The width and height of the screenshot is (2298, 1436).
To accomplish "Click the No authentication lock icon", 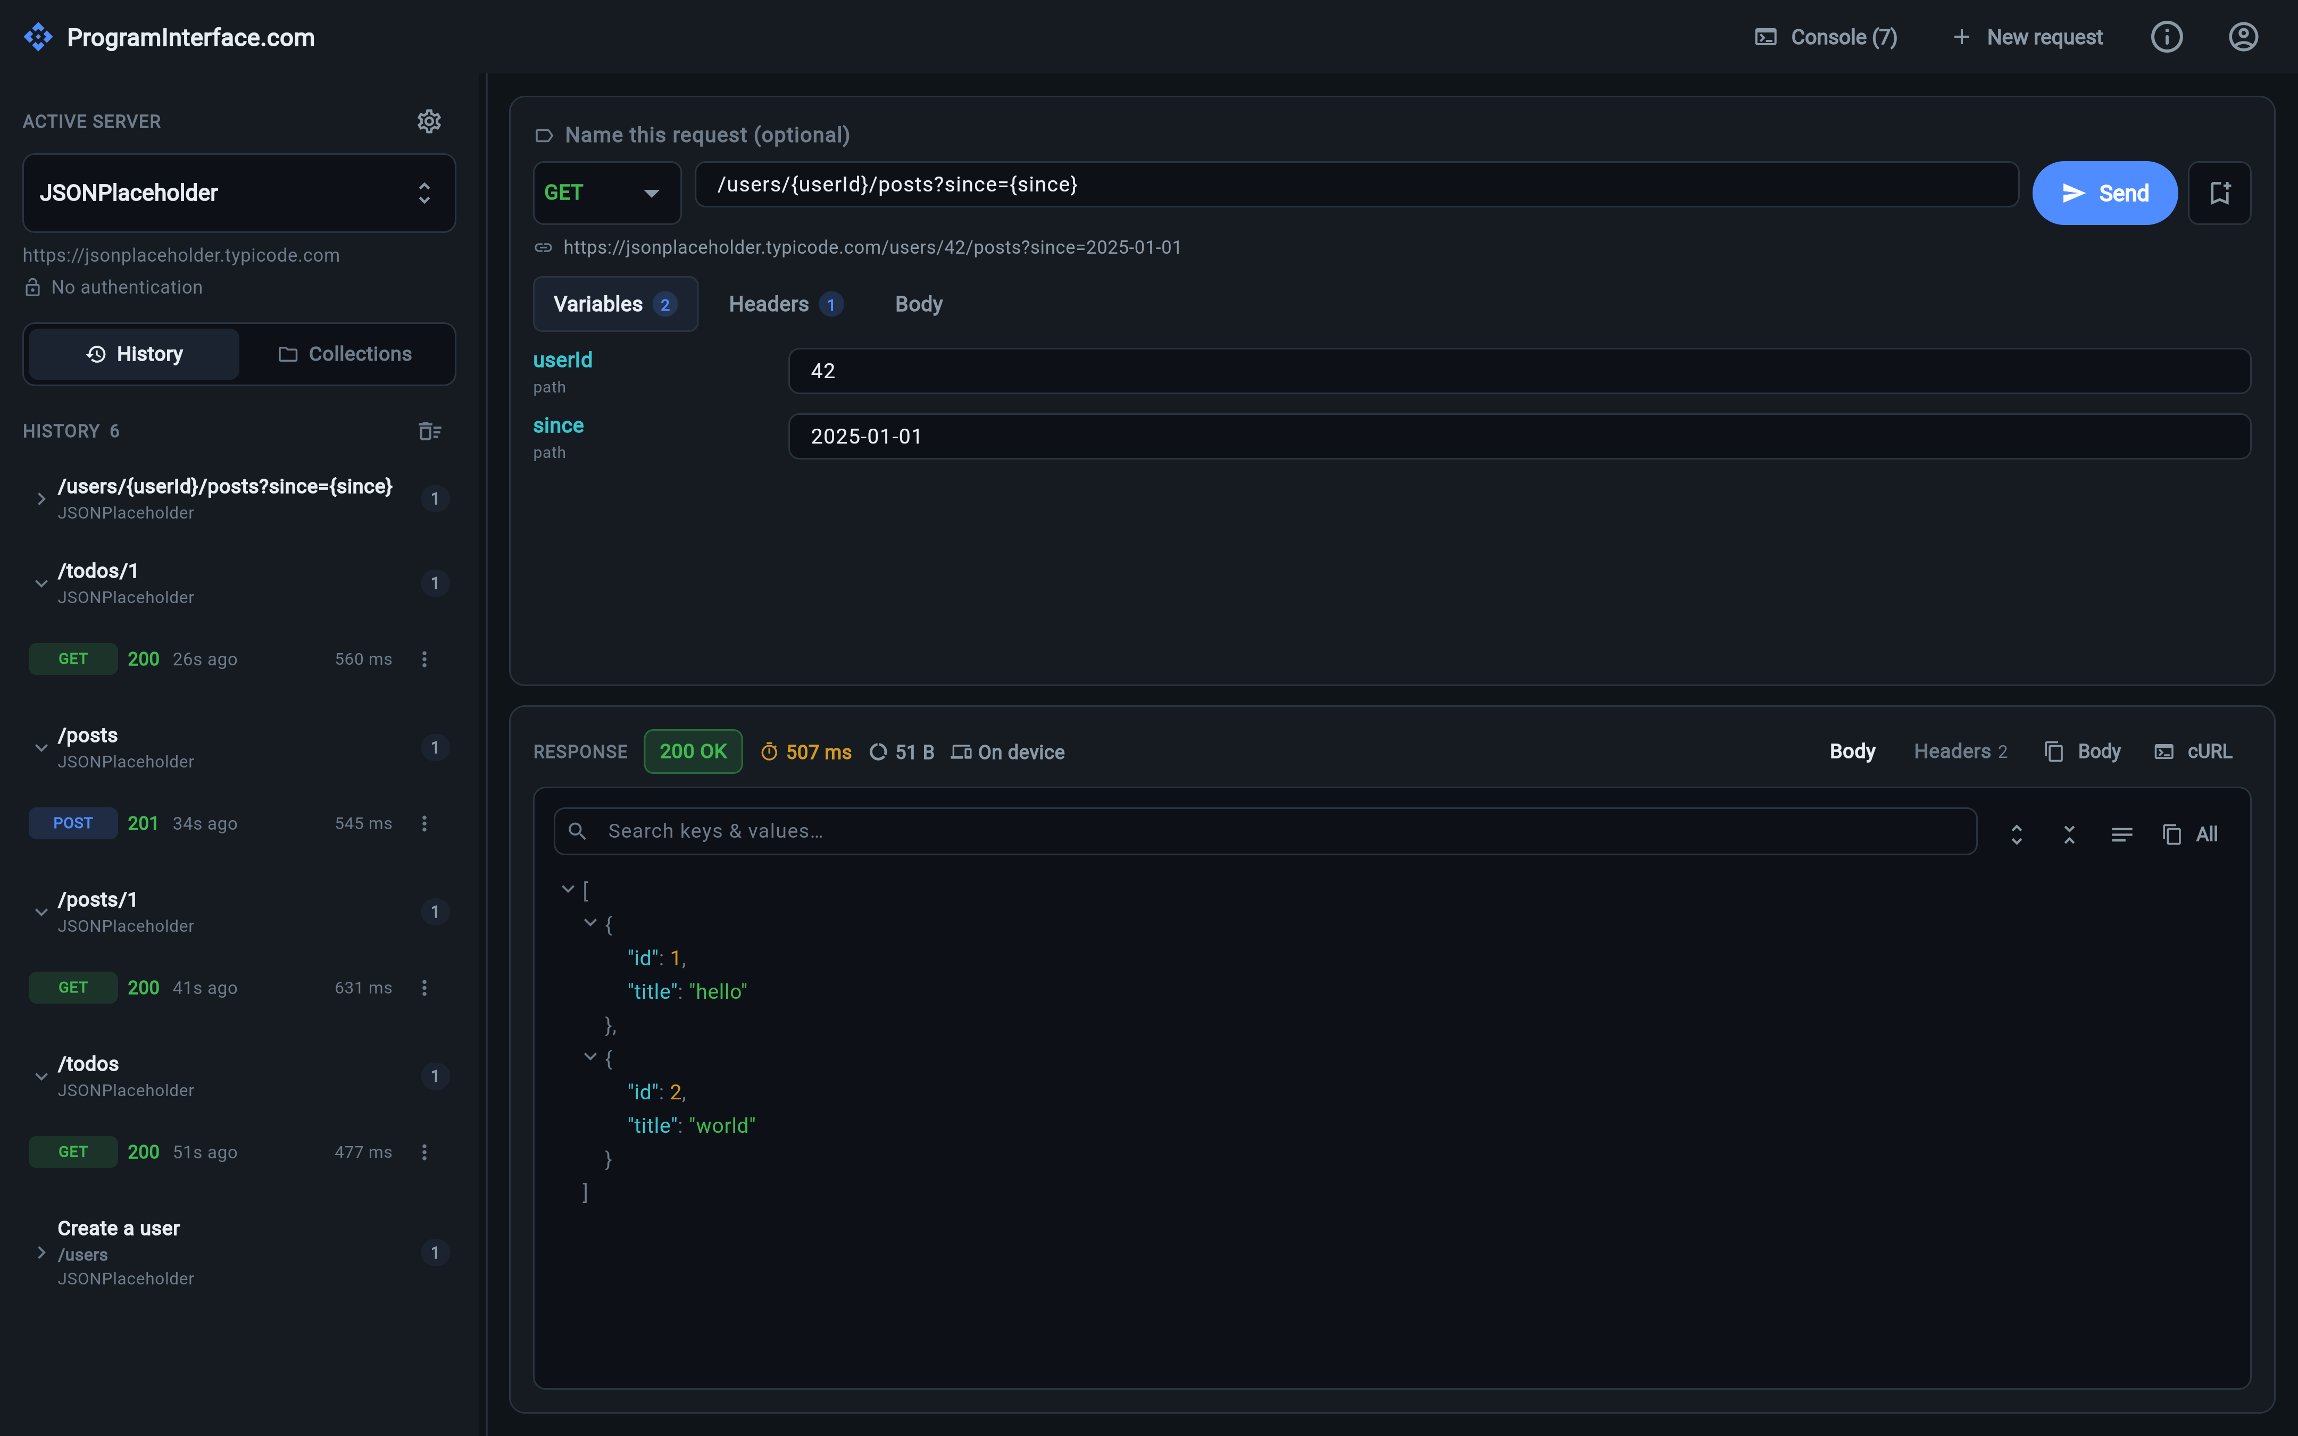I will point(32,287).
